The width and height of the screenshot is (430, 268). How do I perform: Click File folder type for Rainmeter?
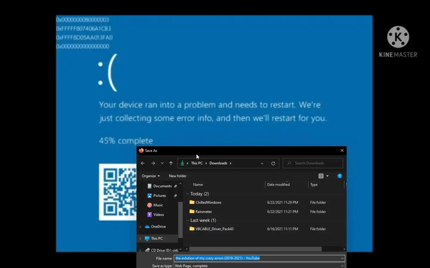pos(318,212)
